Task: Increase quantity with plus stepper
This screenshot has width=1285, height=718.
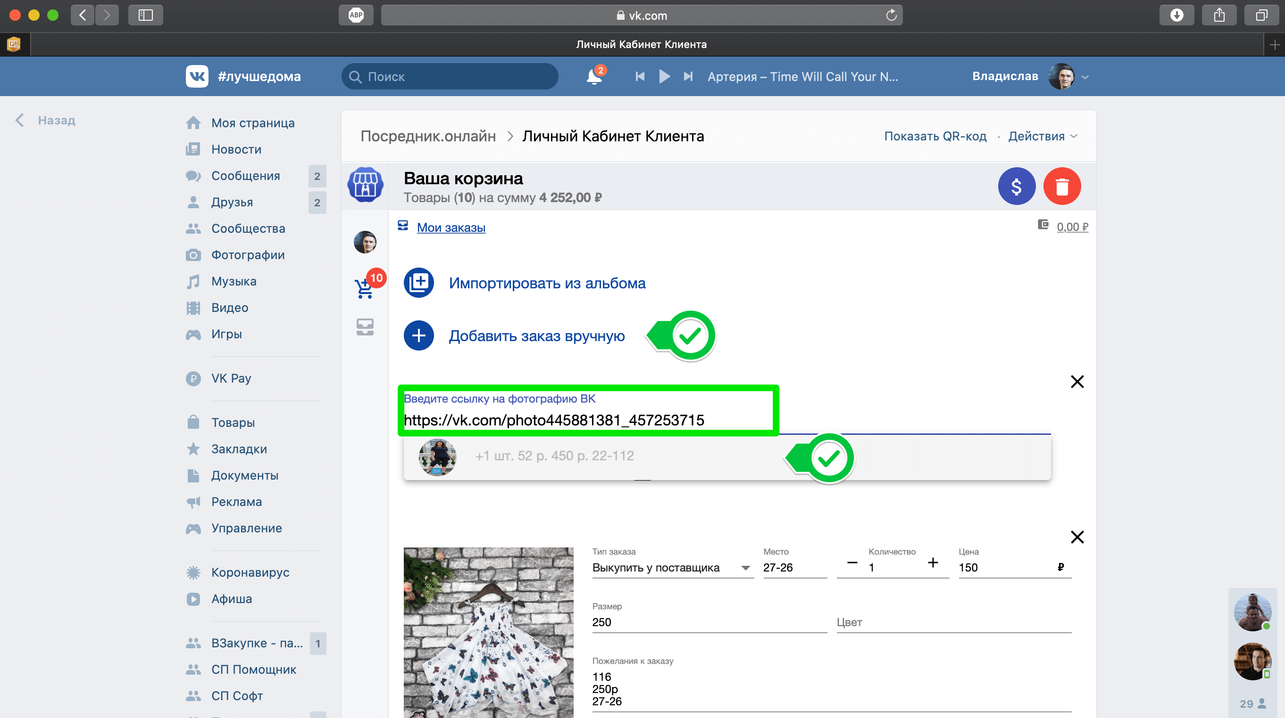Action: [933, 563]
